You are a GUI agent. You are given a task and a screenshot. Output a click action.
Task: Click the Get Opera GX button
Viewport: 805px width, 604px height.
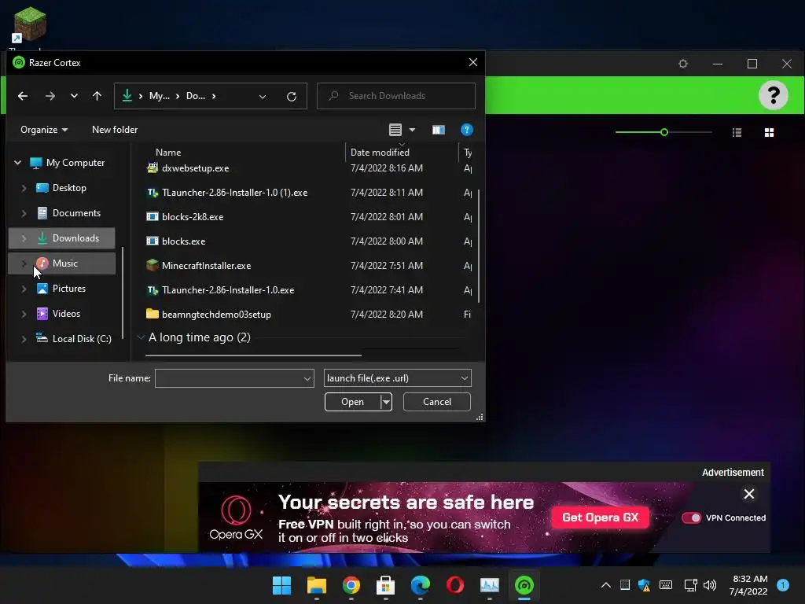(600, 517)
